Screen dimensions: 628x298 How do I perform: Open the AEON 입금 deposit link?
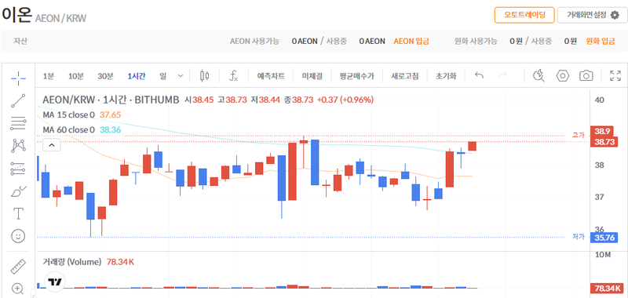pos(411,42)
